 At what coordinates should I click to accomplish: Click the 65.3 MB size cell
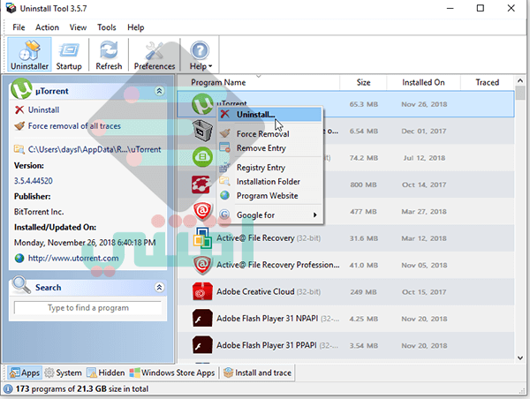(x=364, y=104)
